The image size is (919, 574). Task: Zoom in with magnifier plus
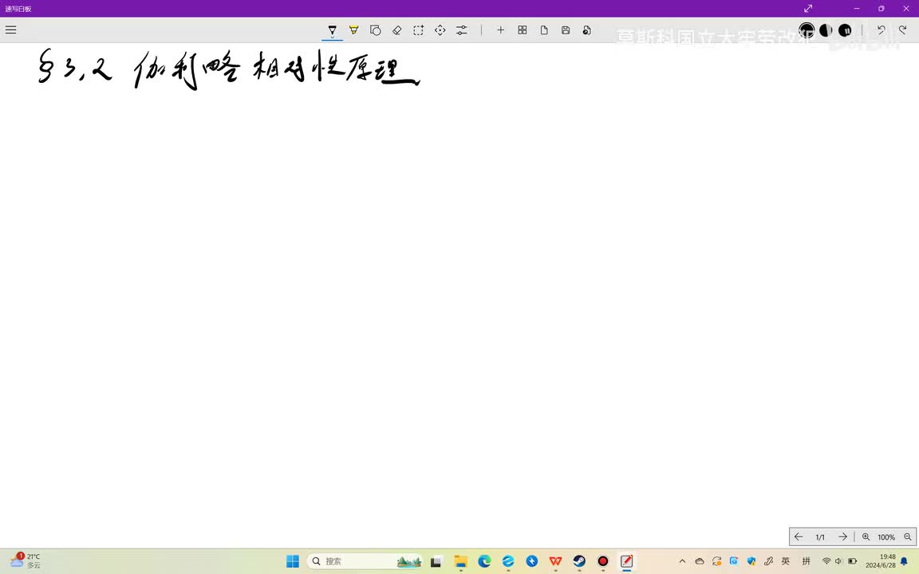pos(866,537)
